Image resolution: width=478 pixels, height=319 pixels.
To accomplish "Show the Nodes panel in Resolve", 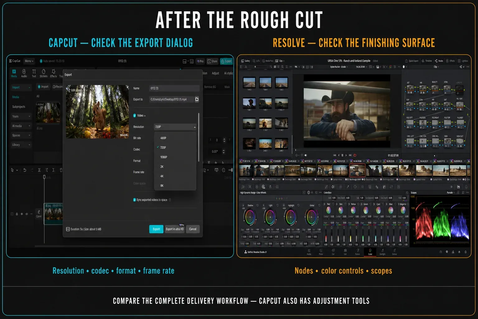I will [439, 61].
